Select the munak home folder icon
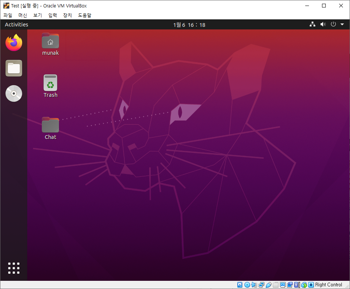This screenshot has height=289, width=350. click(x=50, y=44)
